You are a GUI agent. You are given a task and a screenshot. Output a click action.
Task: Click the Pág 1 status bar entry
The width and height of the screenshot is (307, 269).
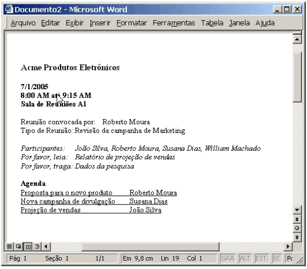pyautogui.click(x=18, y=258)
